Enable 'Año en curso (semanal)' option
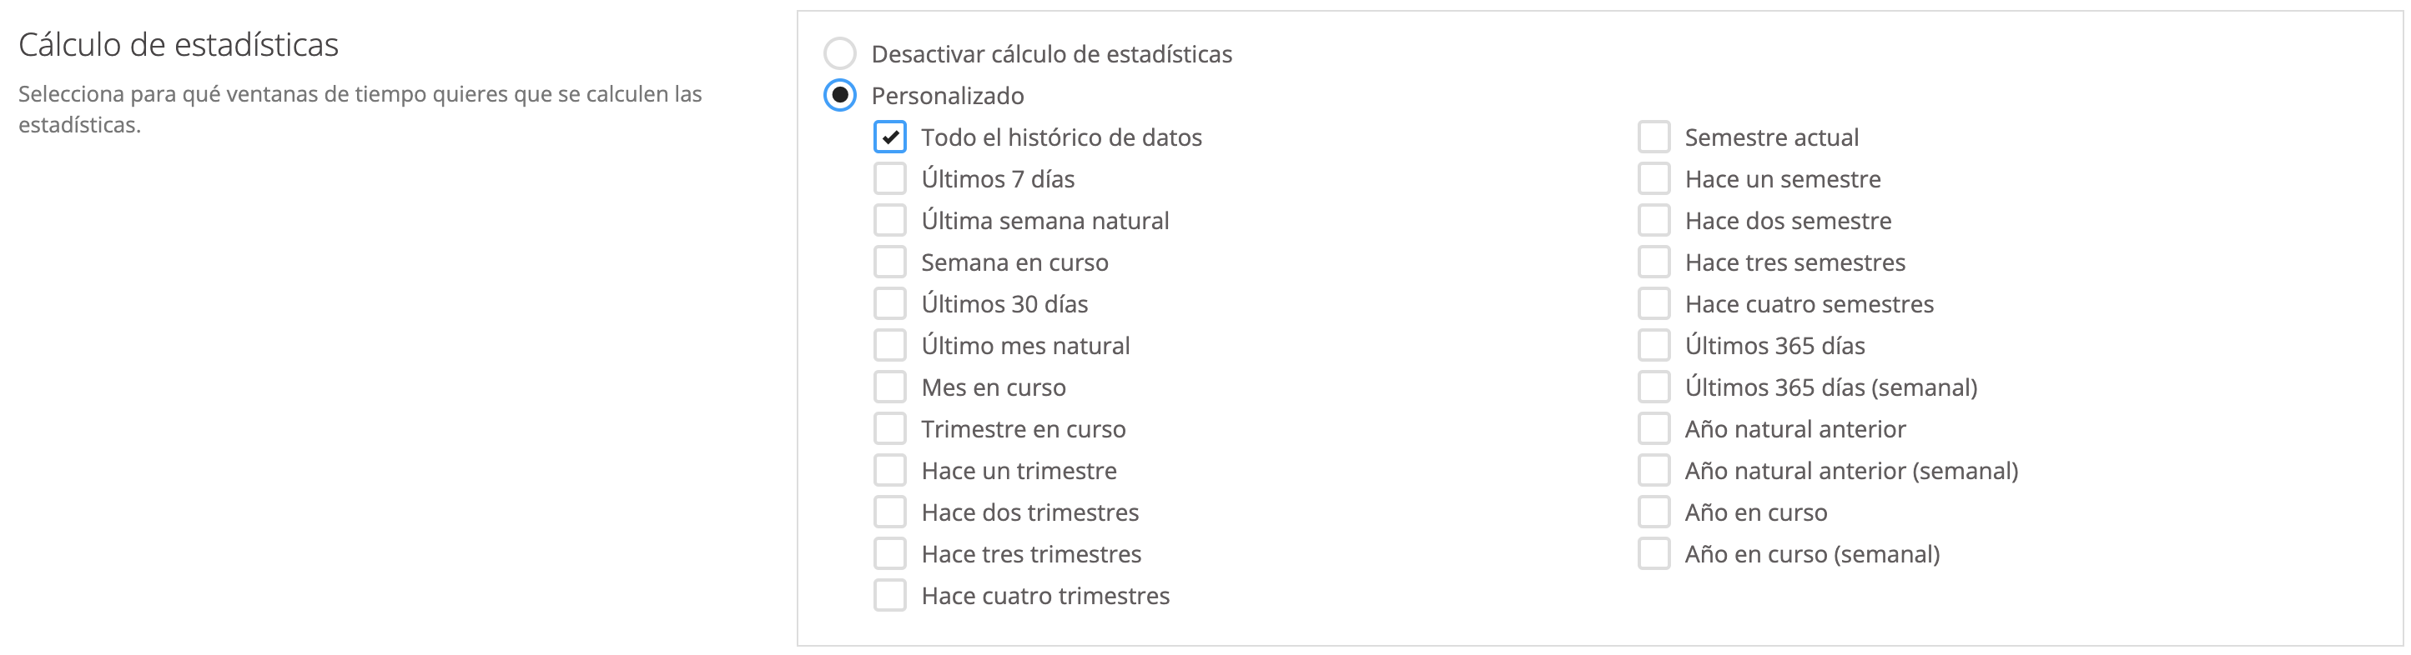The height and width of the screenshot is (655, 2411). 1653,554
